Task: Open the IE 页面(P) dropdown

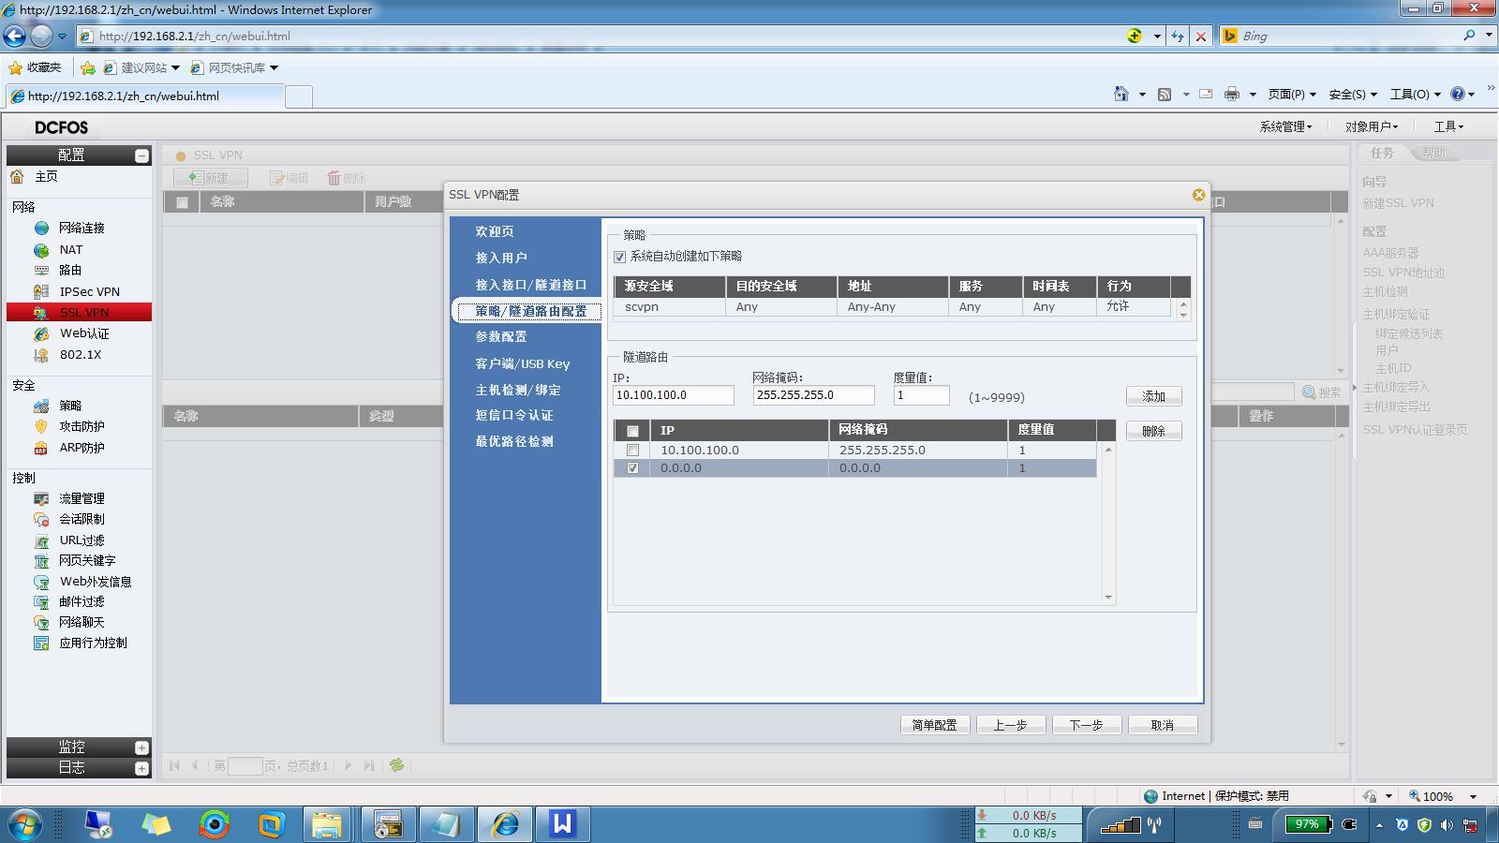Action: coord(1292,94)
